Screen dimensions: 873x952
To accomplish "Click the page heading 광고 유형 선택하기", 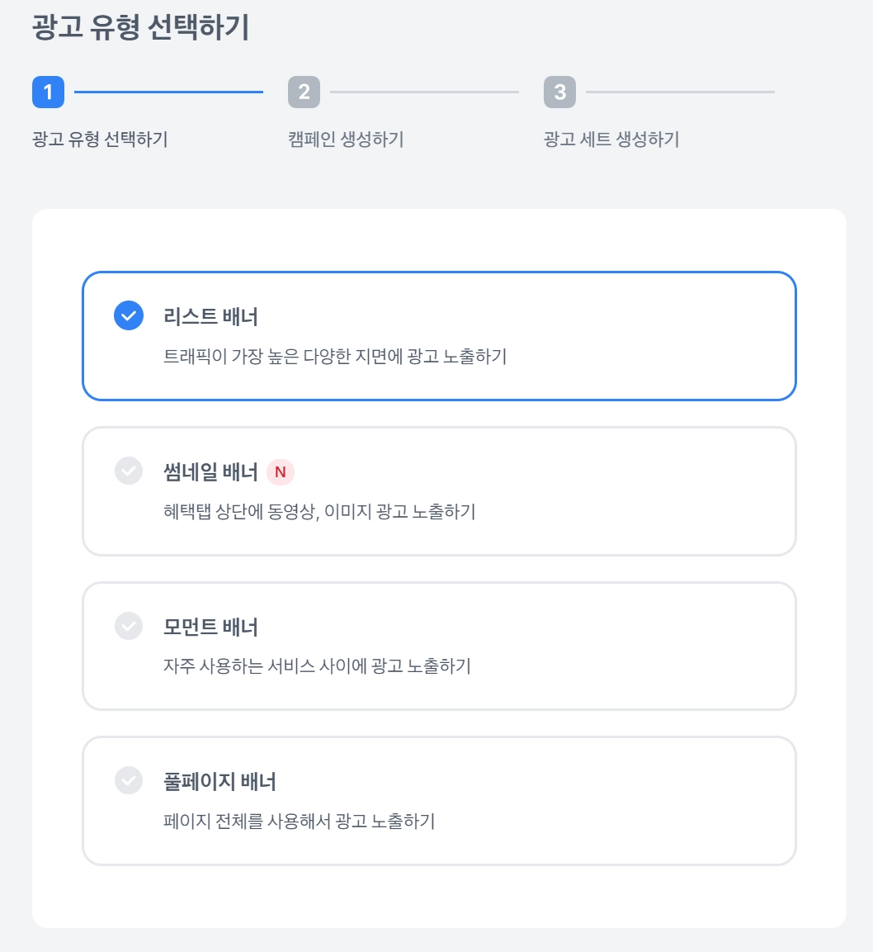I will tap(140, 28).
